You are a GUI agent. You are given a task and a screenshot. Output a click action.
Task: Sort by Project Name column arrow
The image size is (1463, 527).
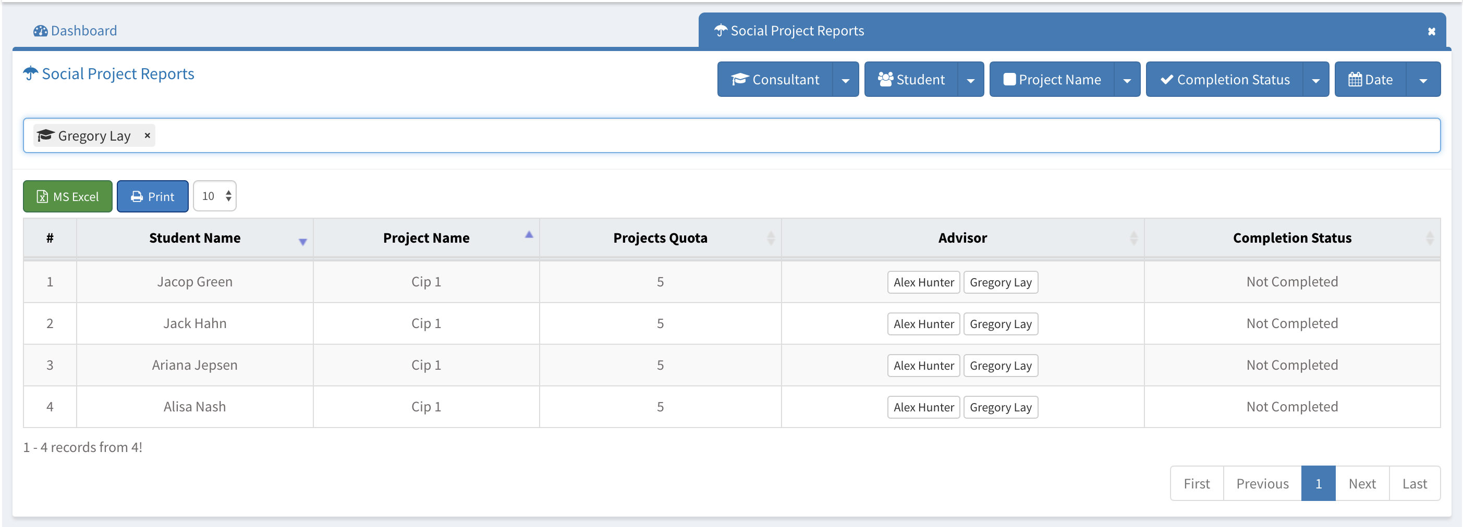tap(529, 234)
